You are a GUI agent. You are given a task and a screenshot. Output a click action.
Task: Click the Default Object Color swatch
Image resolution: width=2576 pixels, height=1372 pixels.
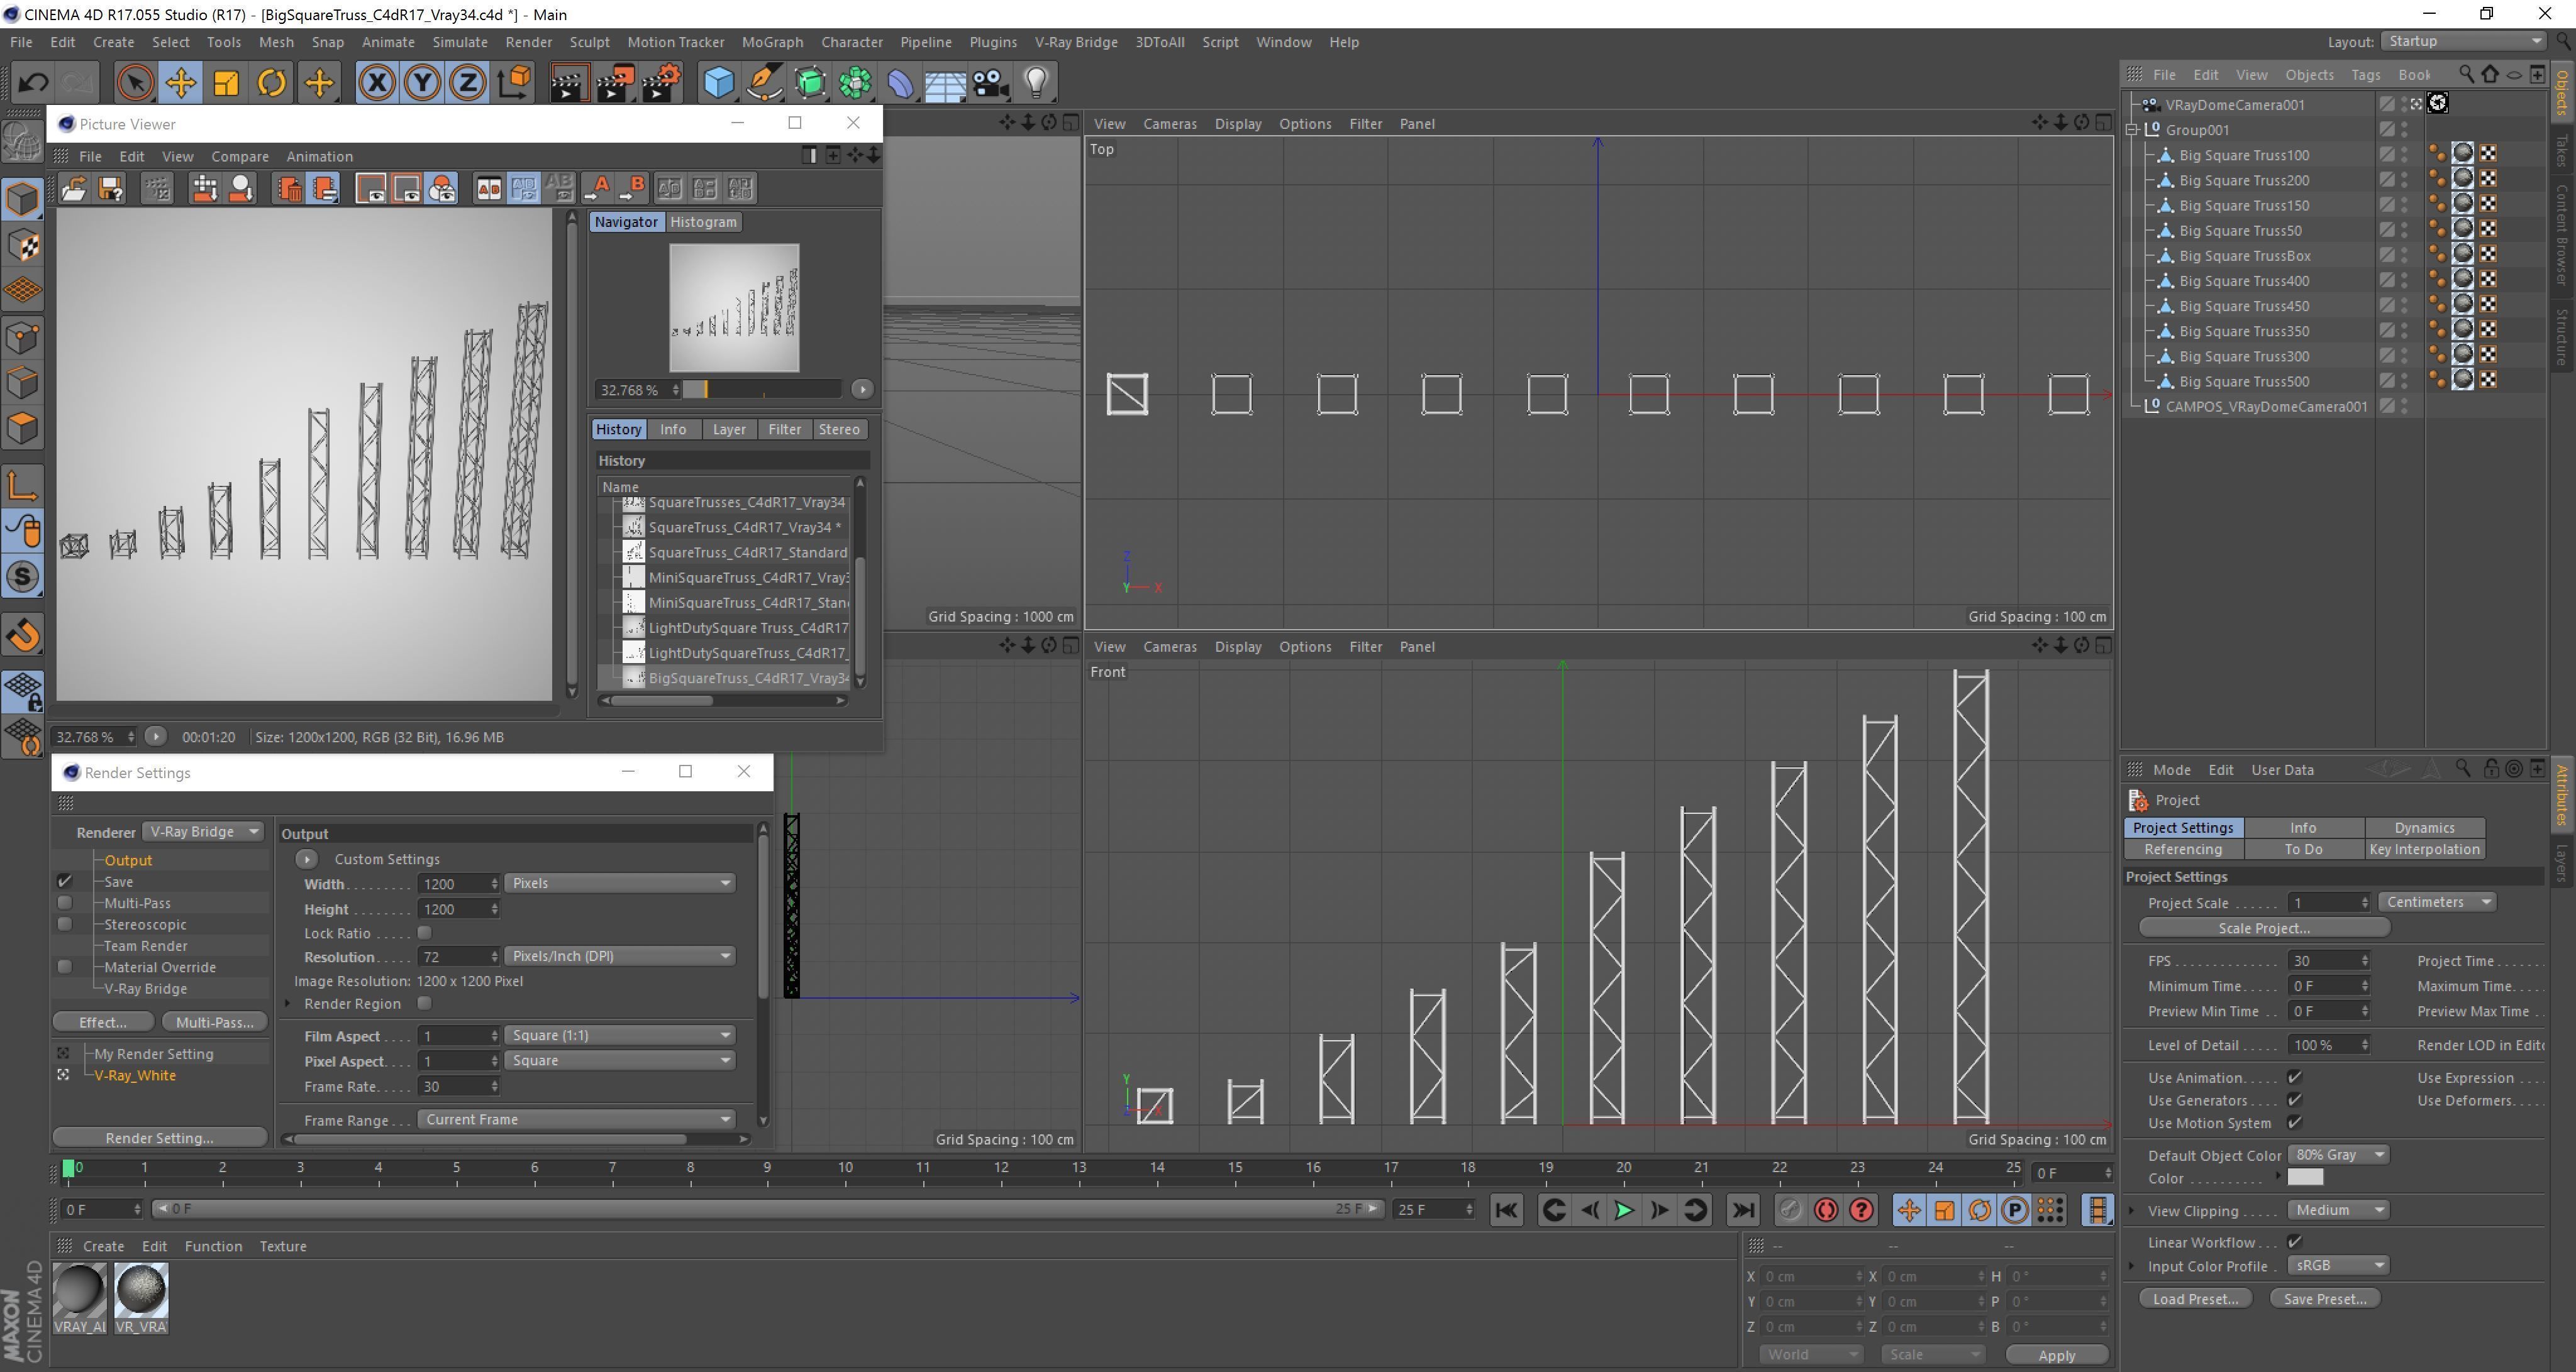[2305, 1177]
